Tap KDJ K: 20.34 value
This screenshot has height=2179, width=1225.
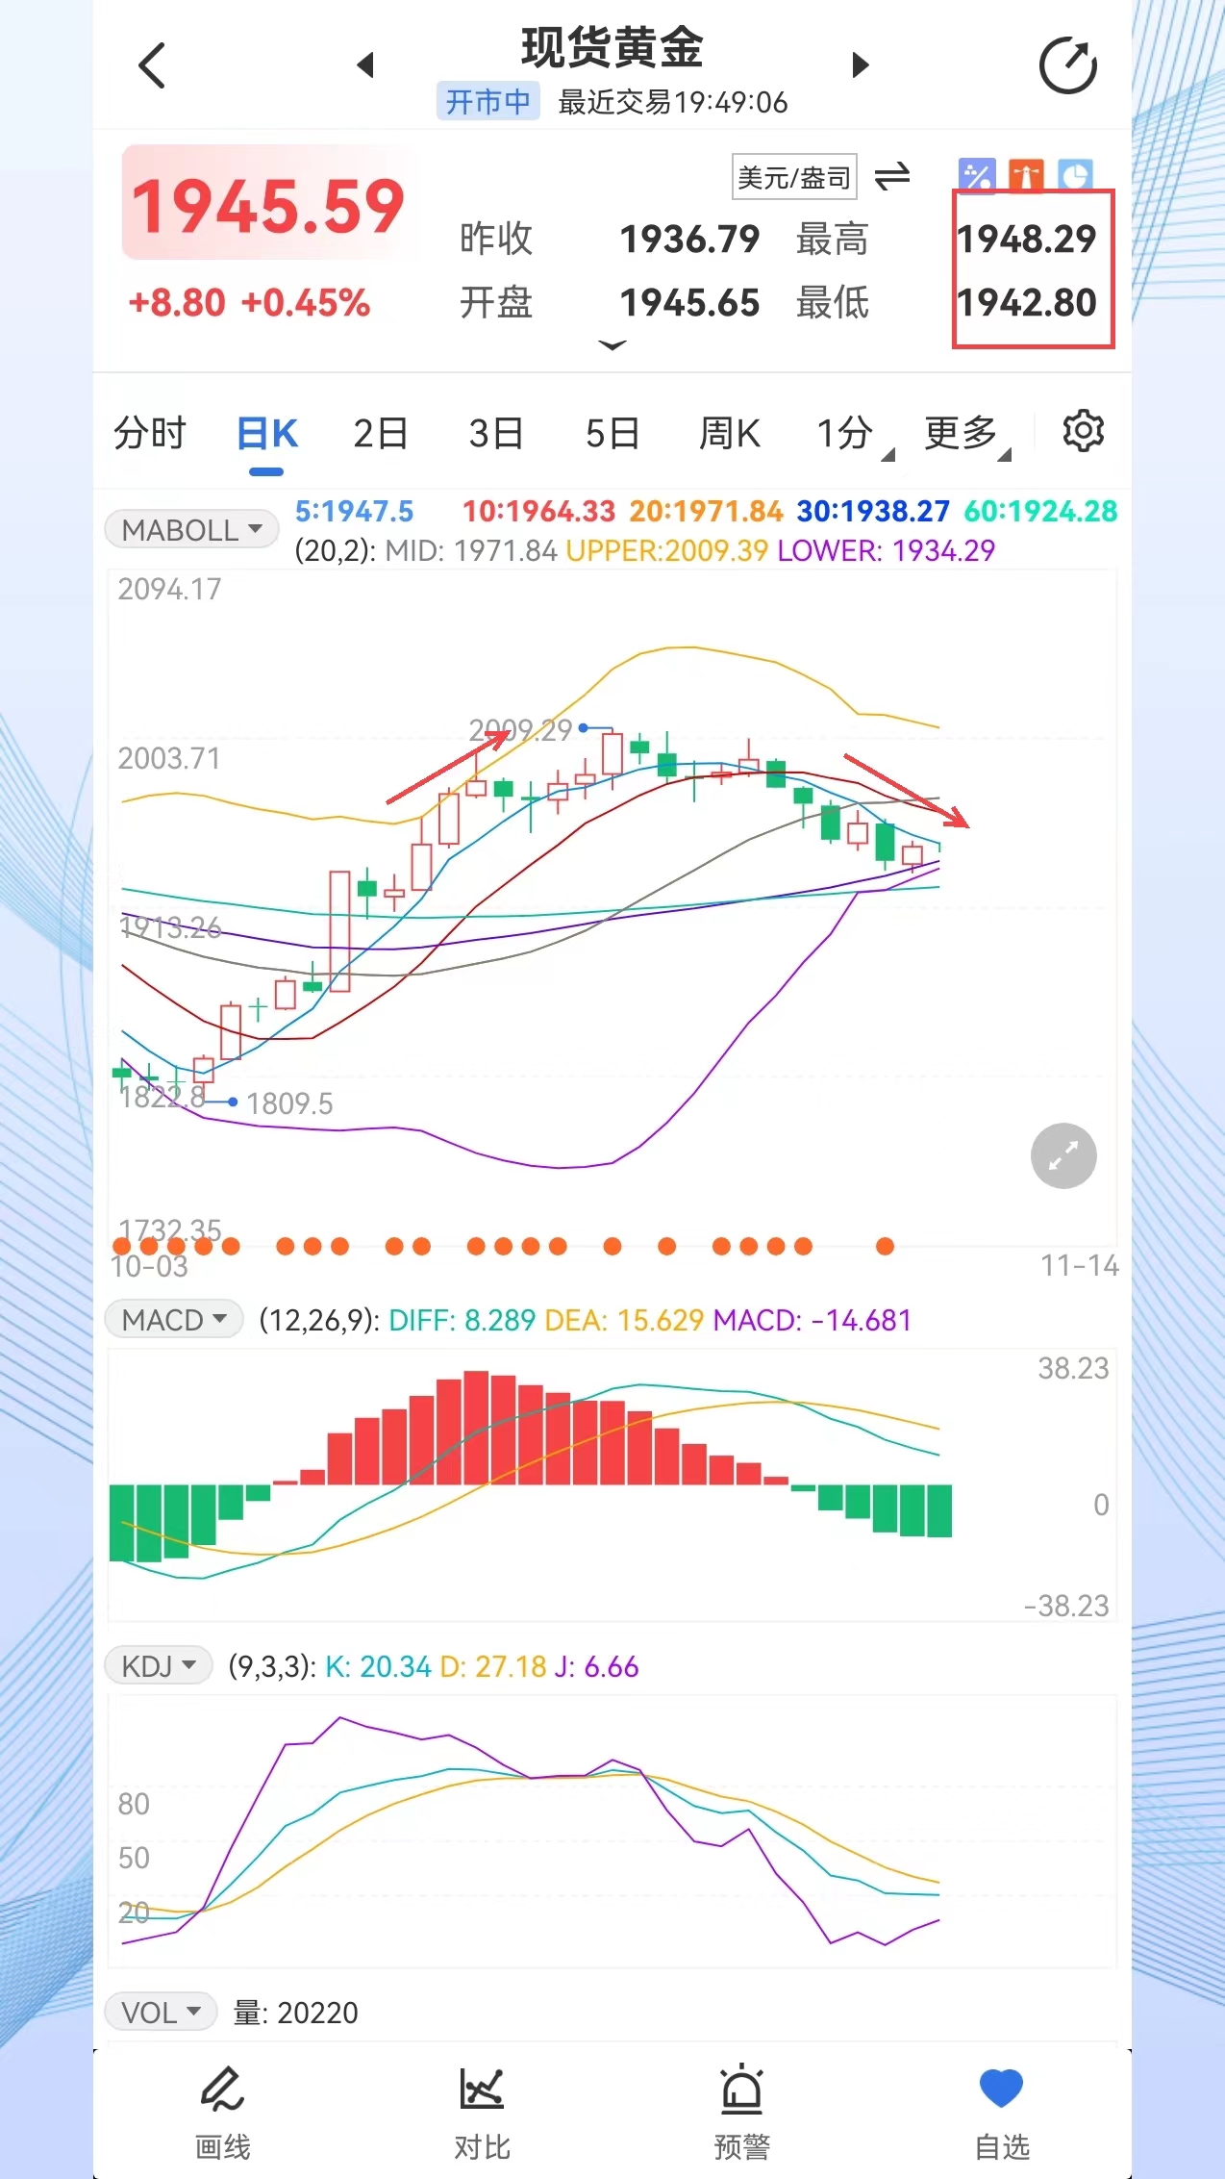(x=378, y=1666)
